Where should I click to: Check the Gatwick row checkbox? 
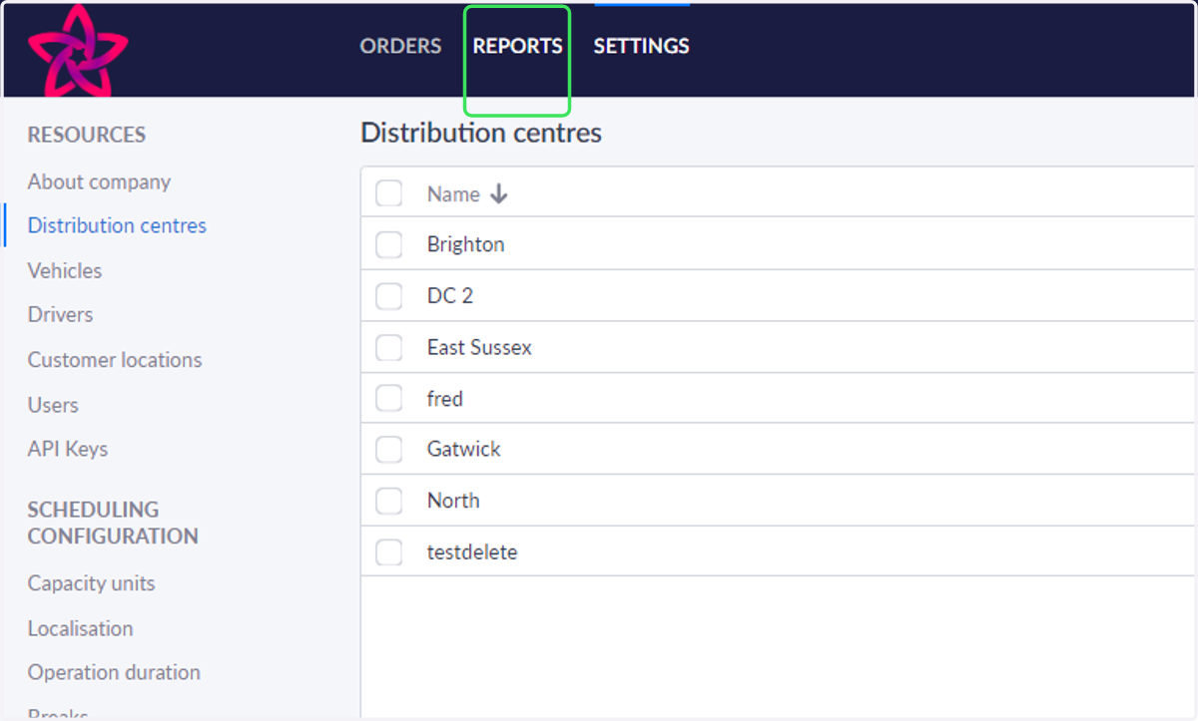(x=389, y=450)
